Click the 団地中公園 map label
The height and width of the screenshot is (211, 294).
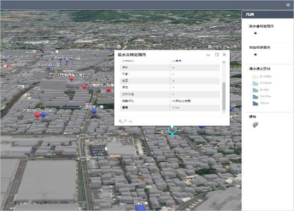click(94, 107)
